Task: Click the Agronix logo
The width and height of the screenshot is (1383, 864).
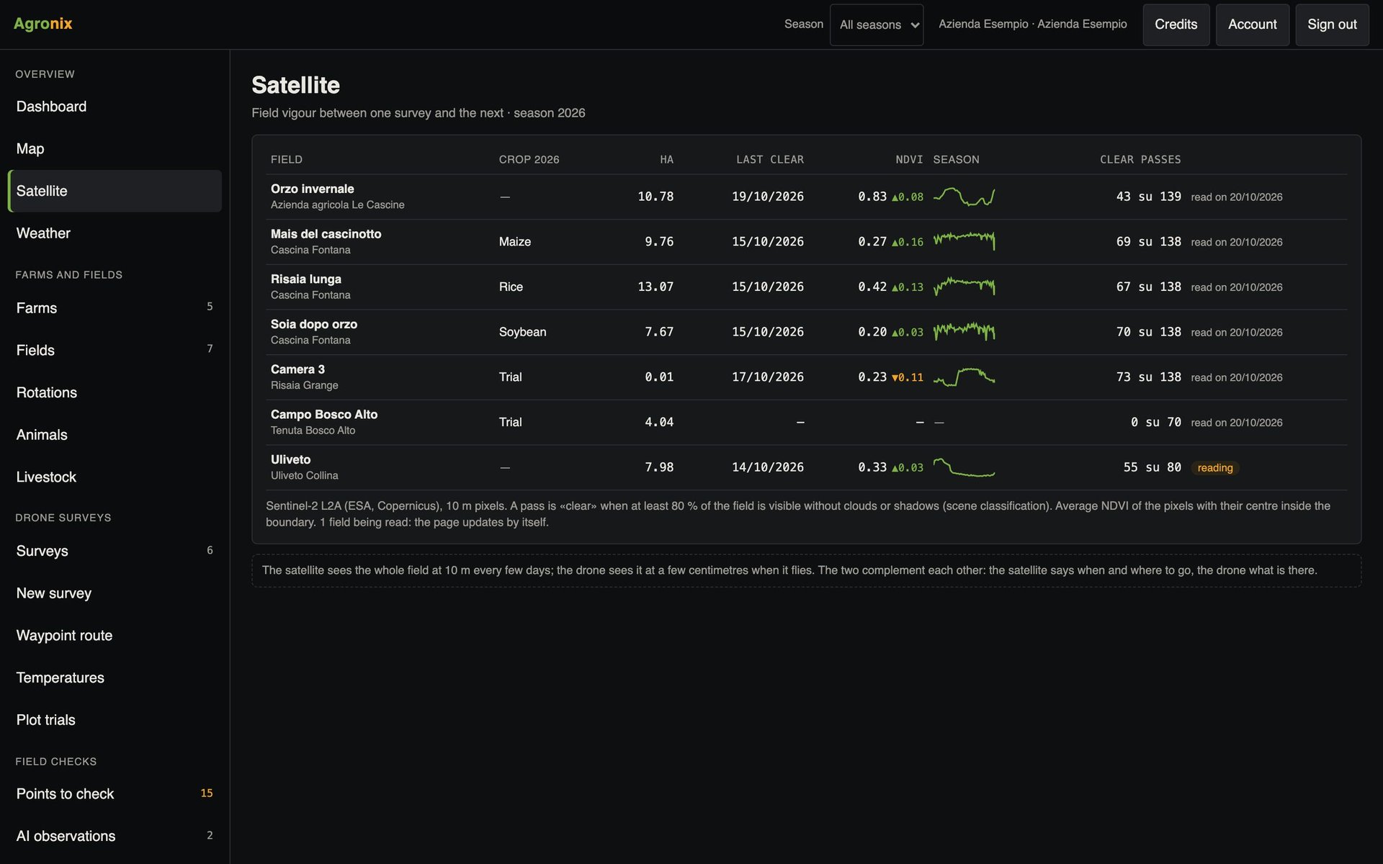Action: click(x=43, y=24)
